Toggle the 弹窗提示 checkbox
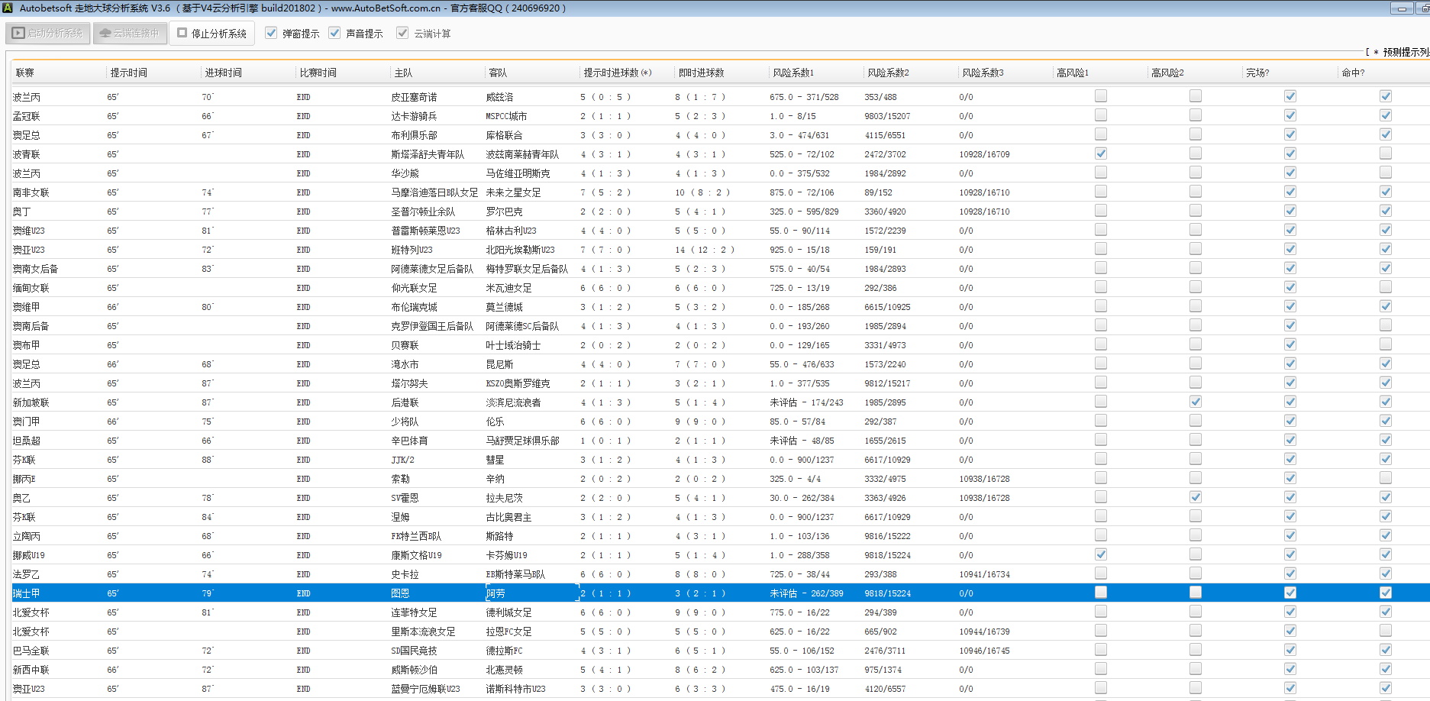Image resolution: width=1430 pixels, height=701 pixels. pyautogui.click(x=271, y=34)
